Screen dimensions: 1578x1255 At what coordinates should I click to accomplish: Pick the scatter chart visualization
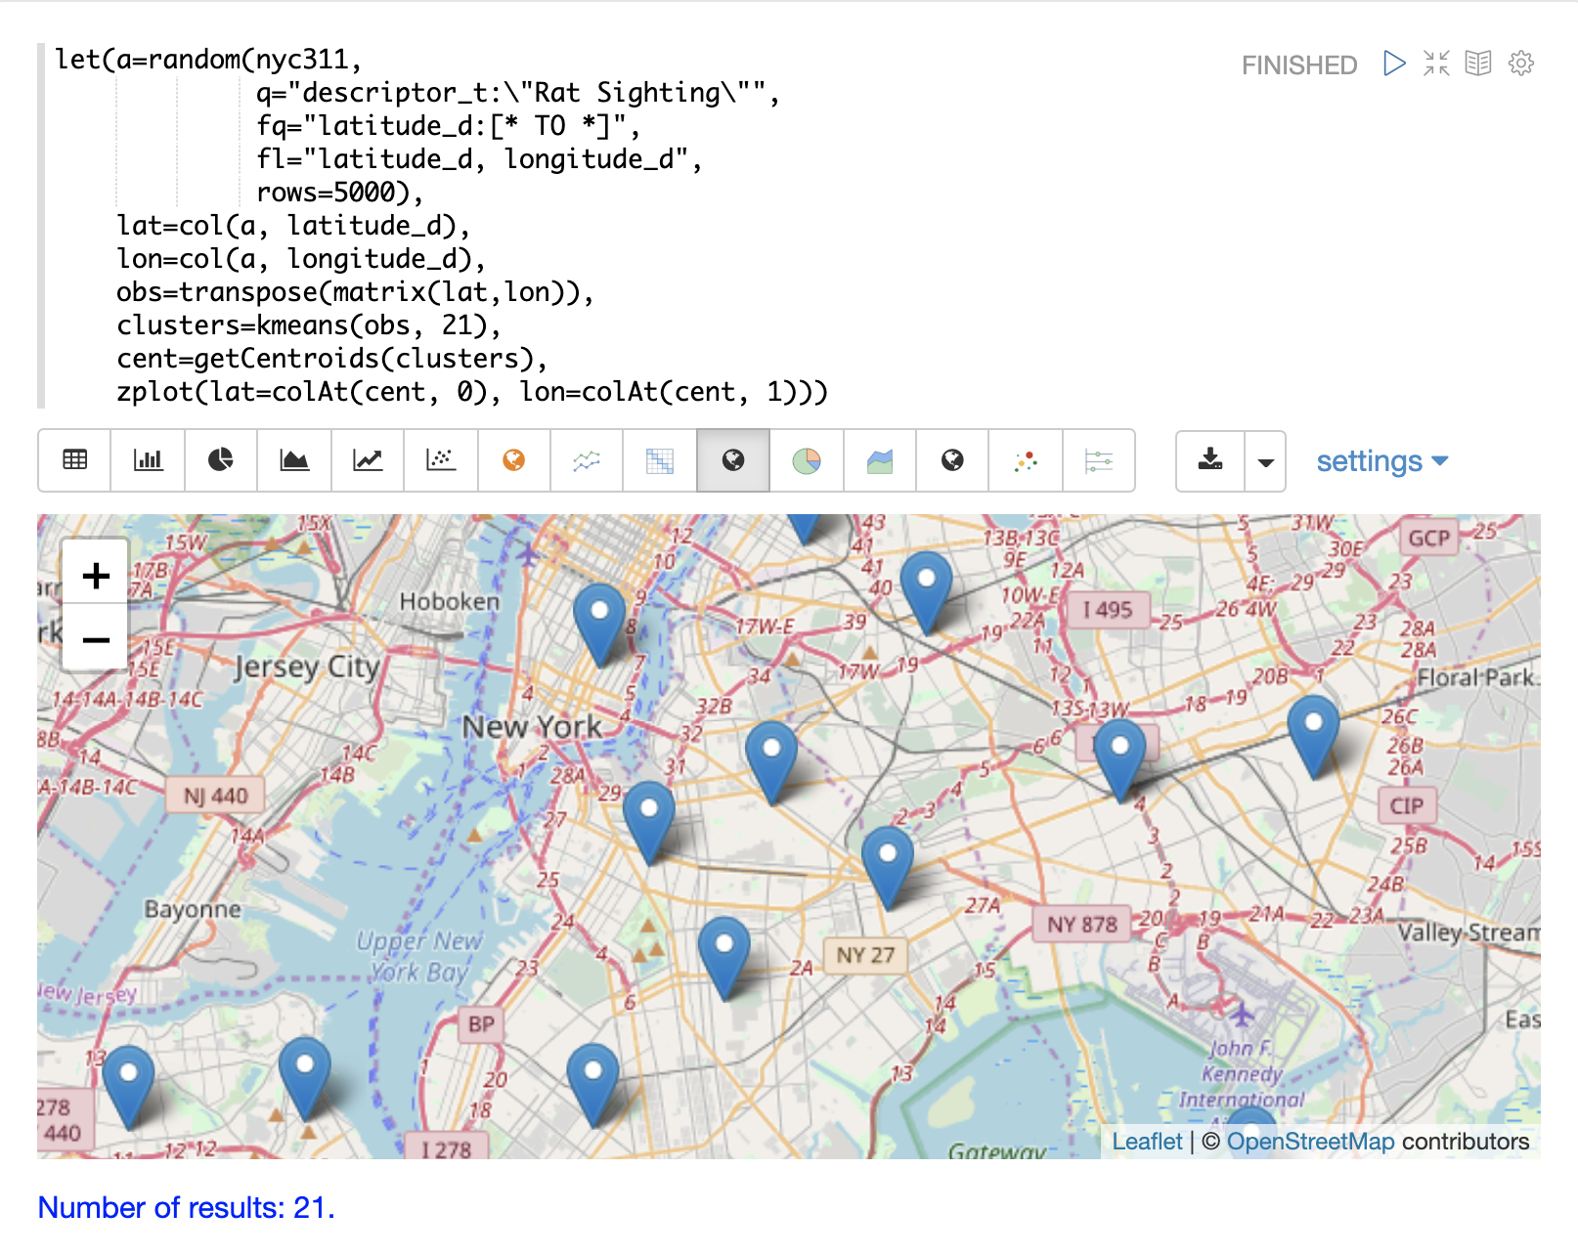(x=441, y=460)
